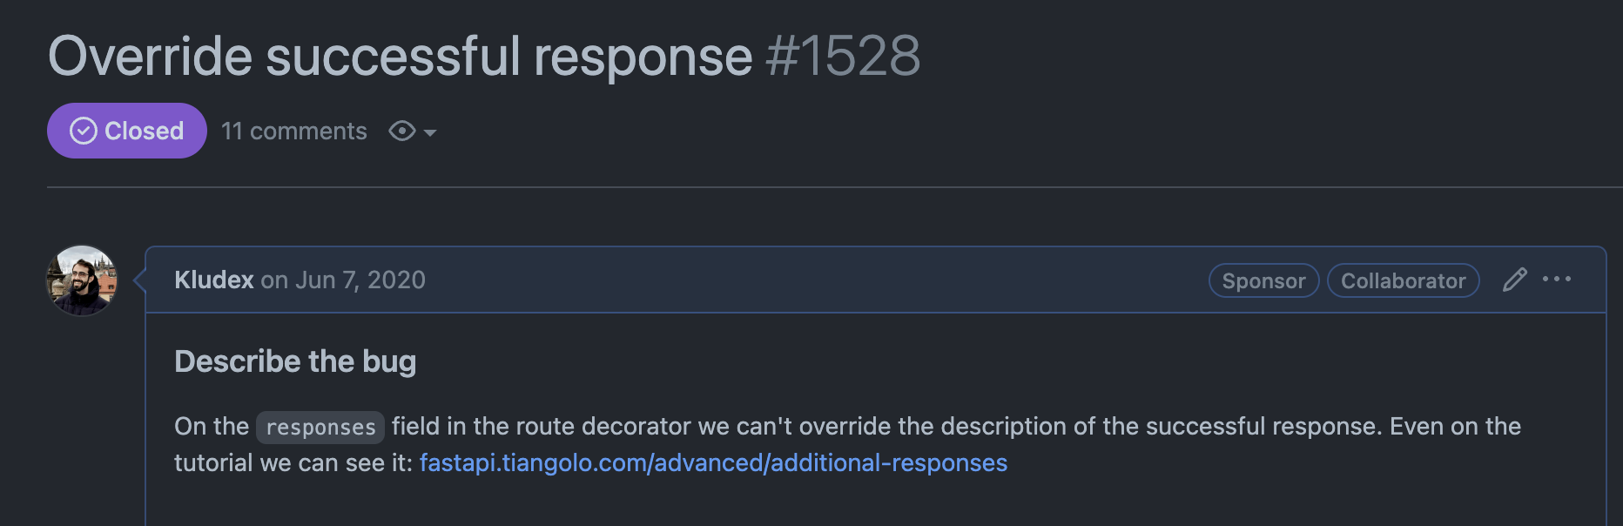Open Kludex's profile avatar picture
Viewport: 1623px width, 526px height.
pos(82,280)
